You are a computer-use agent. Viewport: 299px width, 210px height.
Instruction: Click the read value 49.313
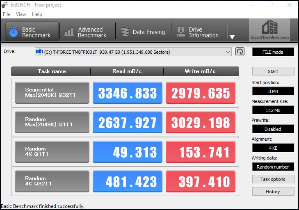tap(128, 152)
